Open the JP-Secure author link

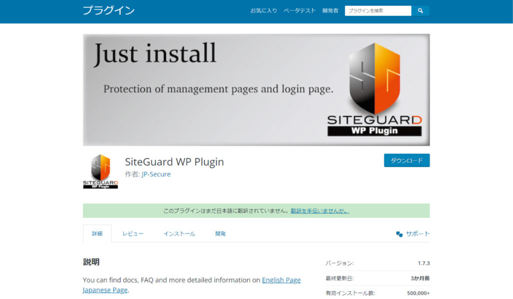(156, 174)
